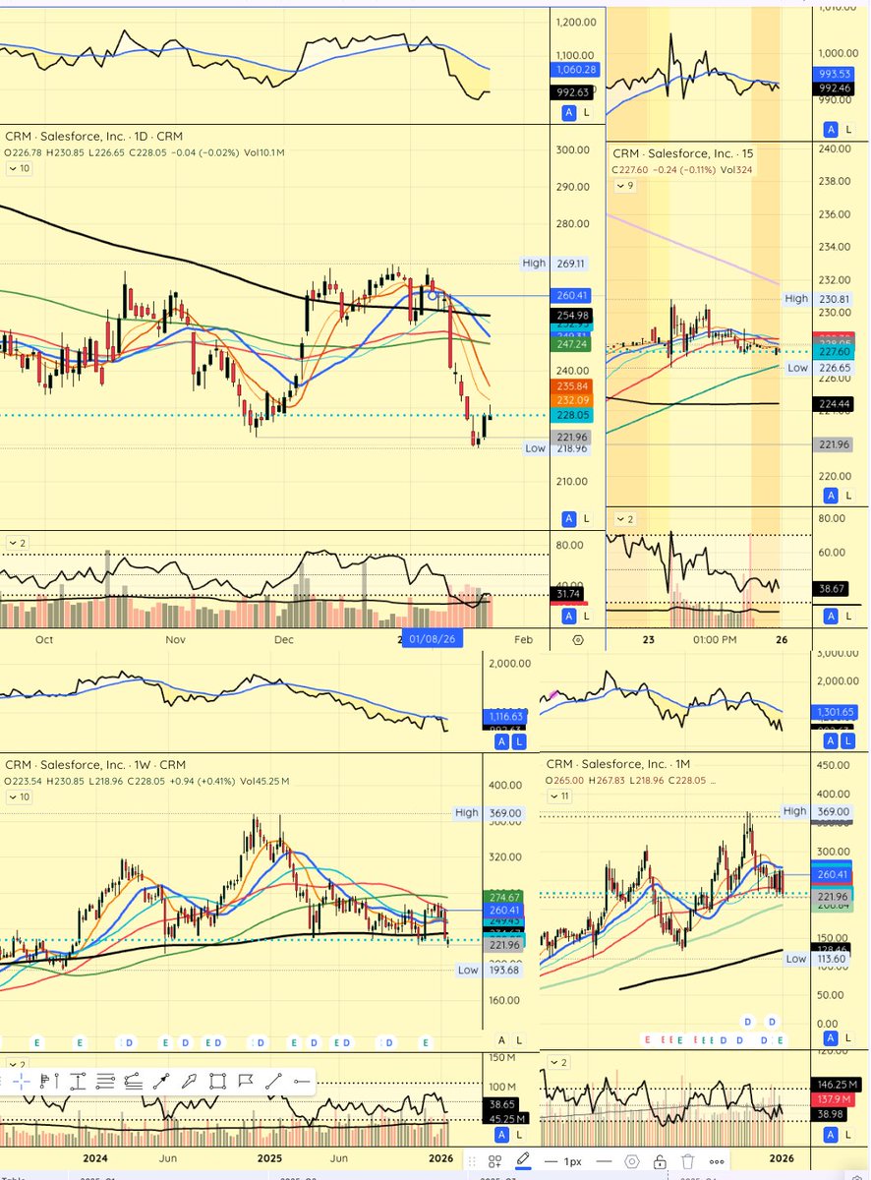
Task: Open drawing settings hexagon icon in floating toolbar
Action: coord(632,1161)
